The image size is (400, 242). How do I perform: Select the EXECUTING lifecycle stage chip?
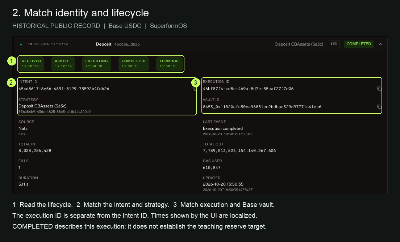96,64
